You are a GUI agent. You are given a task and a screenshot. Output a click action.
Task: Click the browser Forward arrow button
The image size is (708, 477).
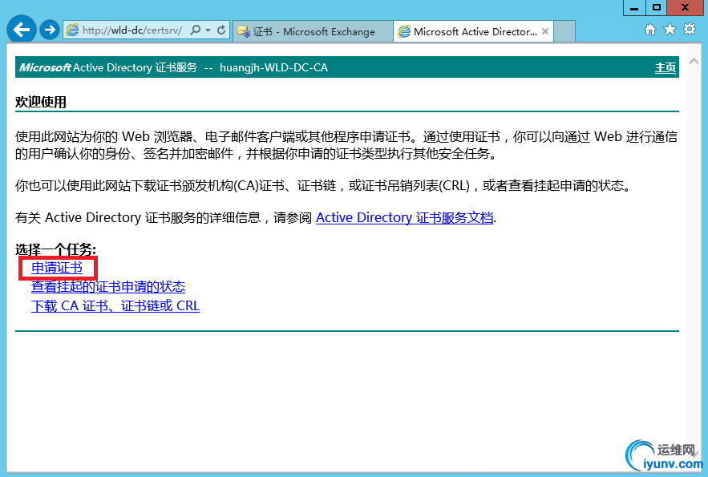(x=50, y=30)
